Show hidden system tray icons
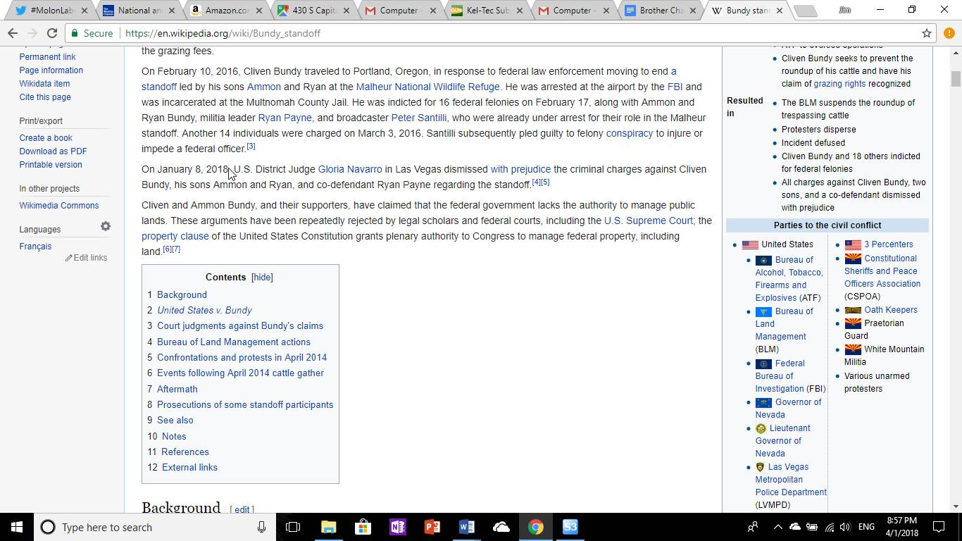Screen dimensions: 962x541 pyautogui.click(x=777, y=527)
